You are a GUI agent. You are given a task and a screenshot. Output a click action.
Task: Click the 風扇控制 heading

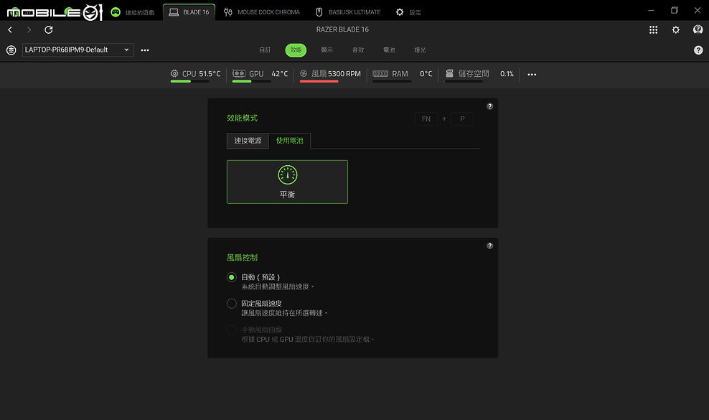click(242, 258)
